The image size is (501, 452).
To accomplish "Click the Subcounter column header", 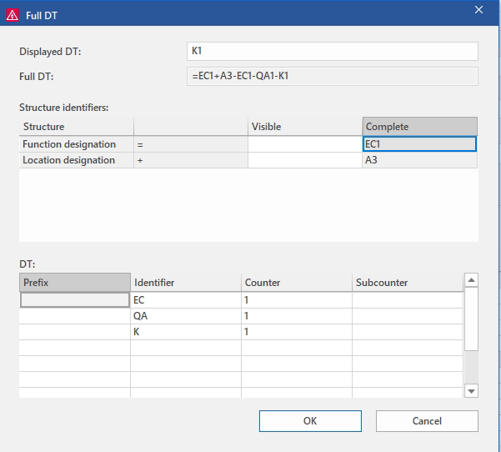I will tap(405, 283).
